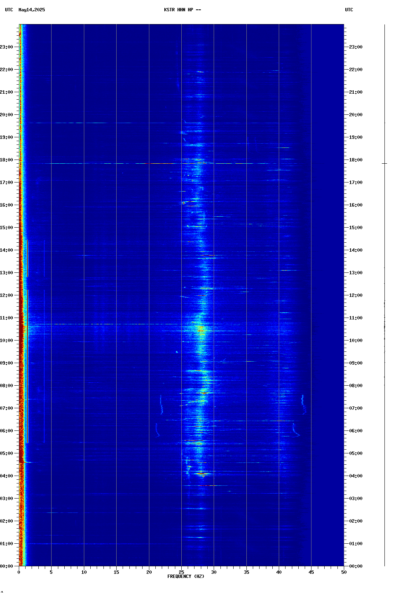Select the station title KSTR HHN HP
This screenshot has height=596, width=401.
179,10
